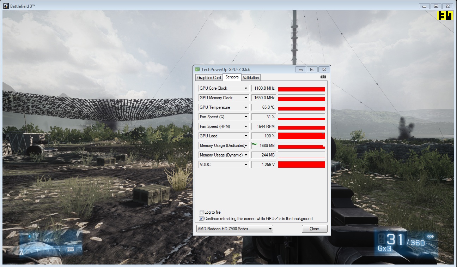Click the GPU-Z title bar app icon
The width and height of the screenshot is (457, 267).
click(197, 70)
